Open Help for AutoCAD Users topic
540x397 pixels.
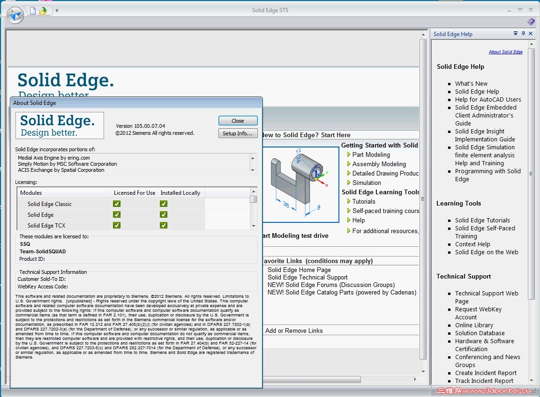pos(488,99)
